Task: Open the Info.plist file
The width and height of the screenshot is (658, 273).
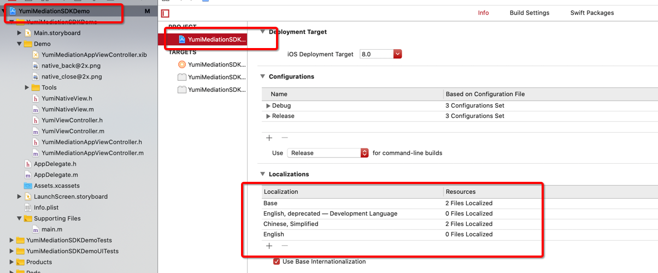Action: 46,207
